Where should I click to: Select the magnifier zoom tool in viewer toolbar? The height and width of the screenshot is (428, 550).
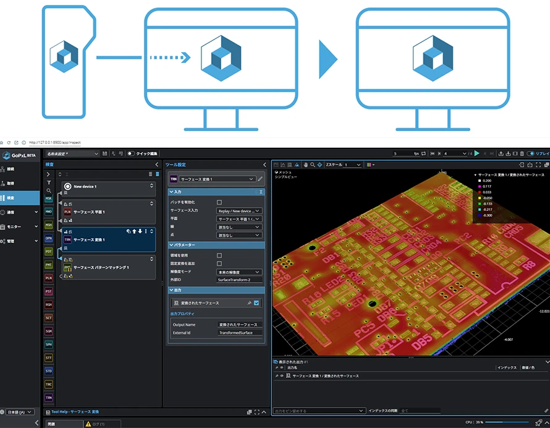click(x=313, y=165)
